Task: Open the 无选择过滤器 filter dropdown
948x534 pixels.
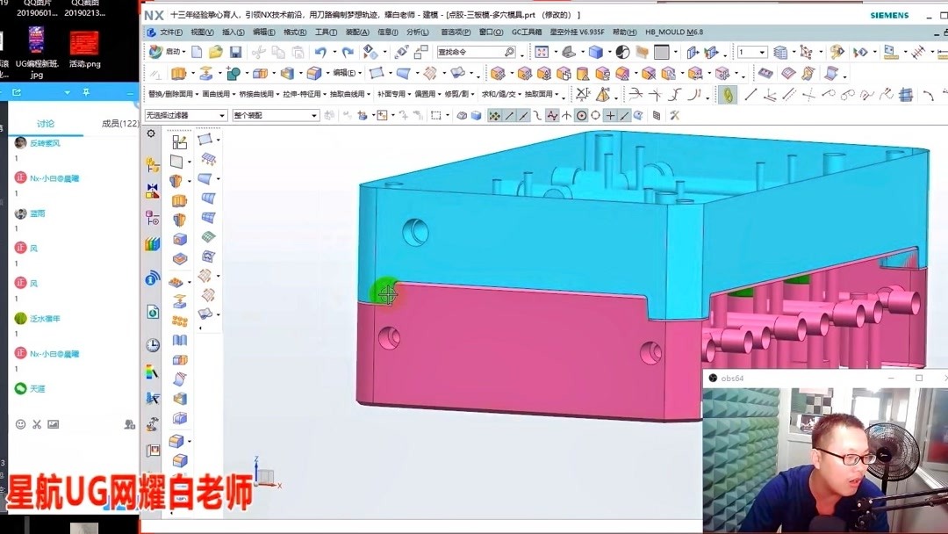Action: click(x=183, y=114)
